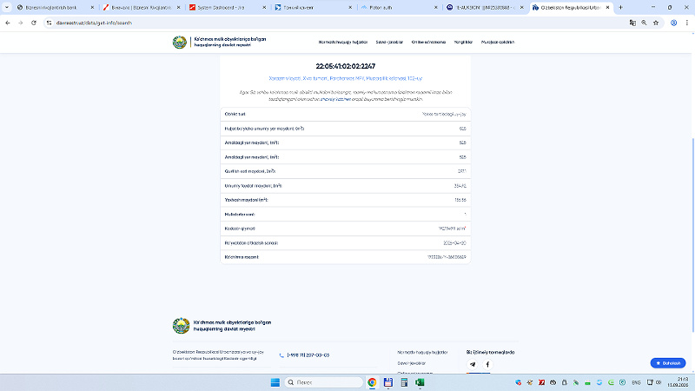This screenshot has height=391, width=695.
Task: Close the System Dashboard tab
Action: [264, 8]
